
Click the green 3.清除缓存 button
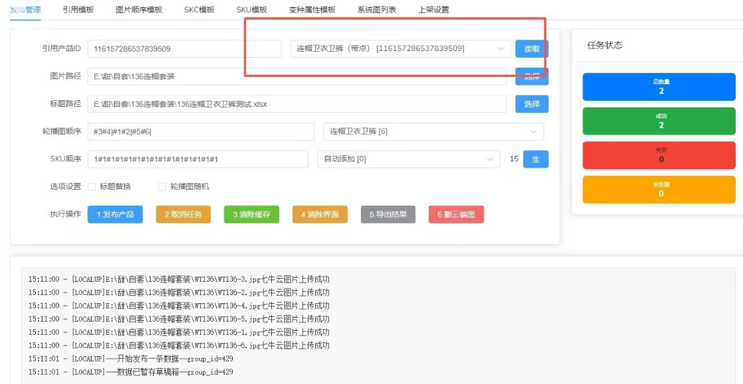coord(251,214)
